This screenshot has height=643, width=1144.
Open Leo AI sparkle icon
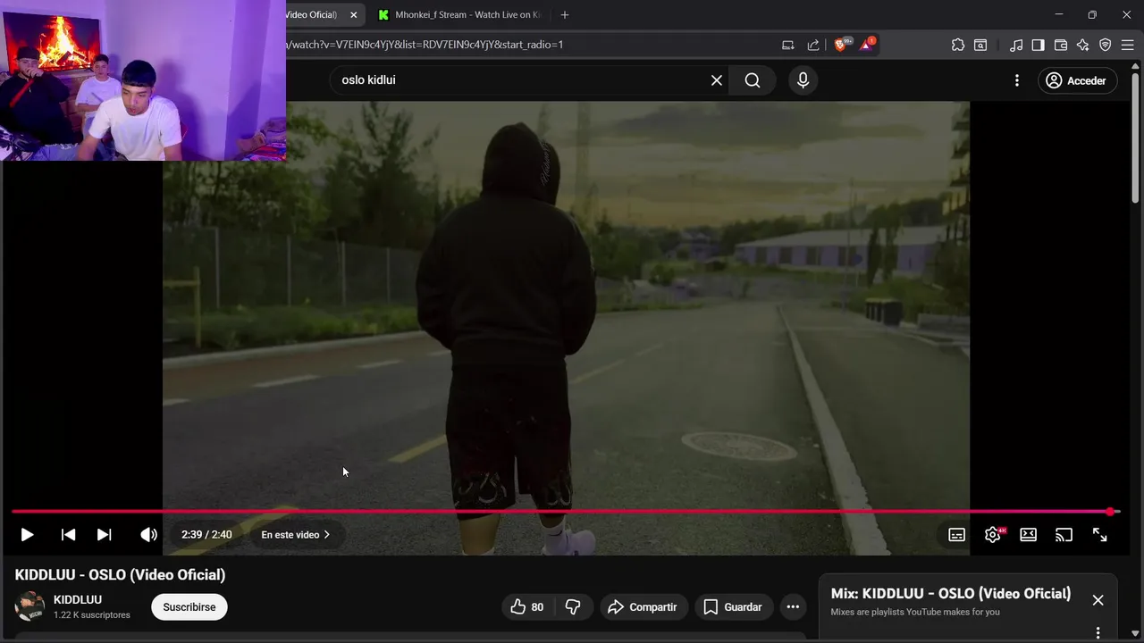(x=1082, y=45)
